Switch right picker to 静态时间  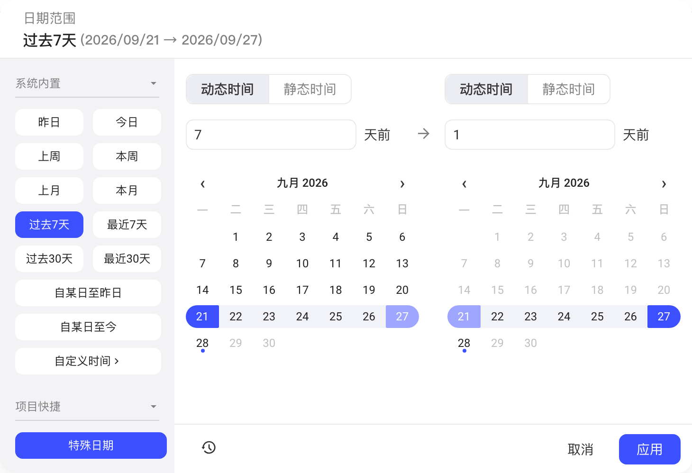(569, 89)
